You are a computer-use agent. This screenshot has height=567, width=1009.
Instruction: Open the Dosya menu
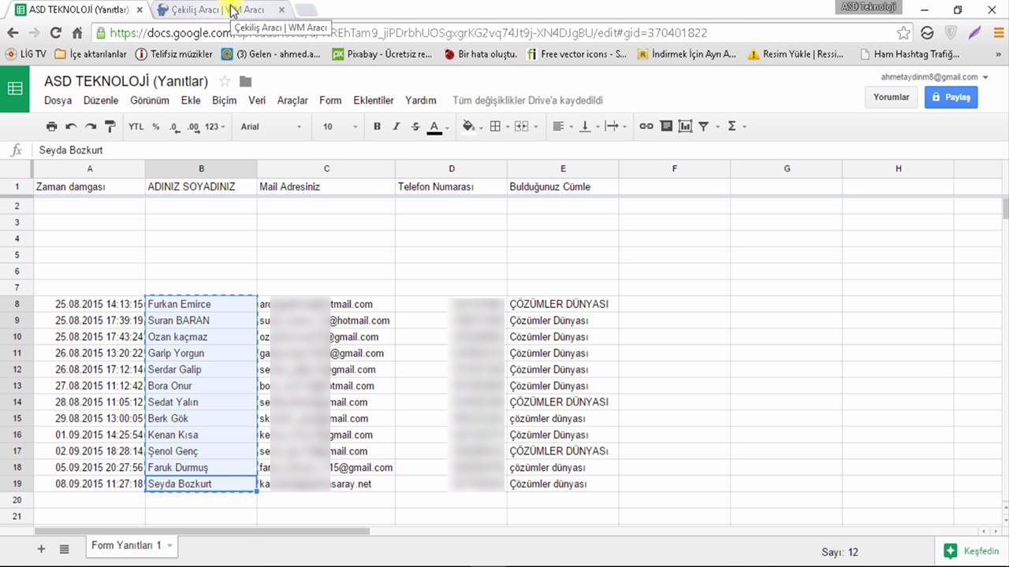tap(58, 101)
